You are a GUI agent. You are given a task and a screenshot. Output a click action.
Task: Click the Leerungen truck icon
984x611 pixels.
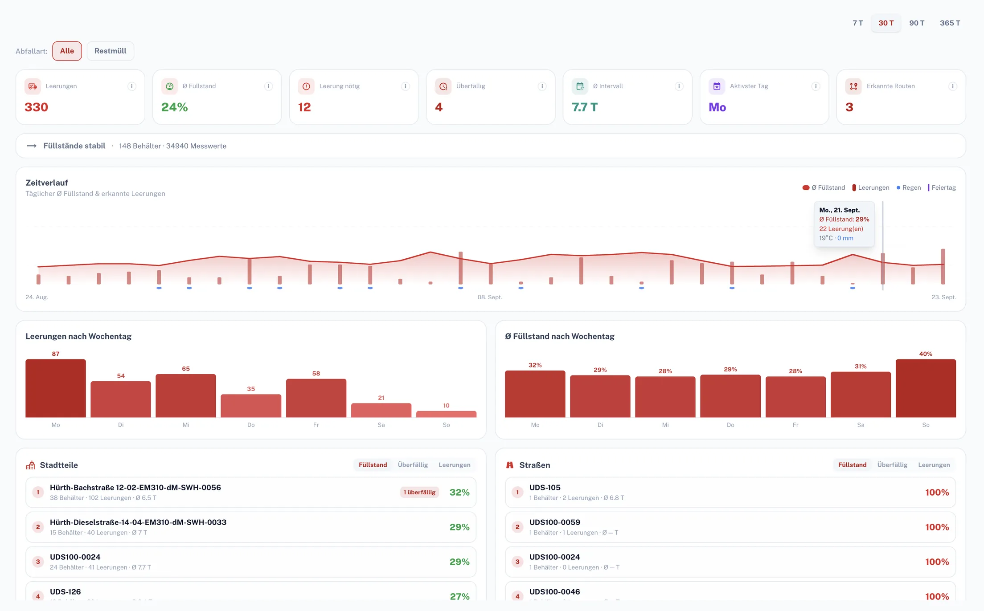pos(33,86)
